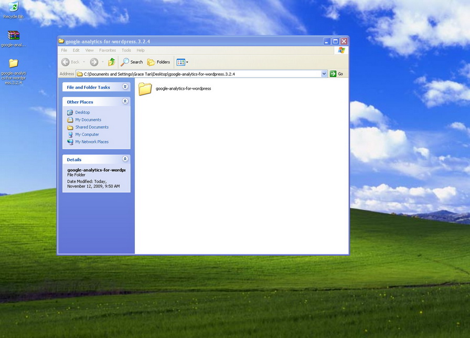
Task: Click the Desktop icon in Other Places
Action: (70, 112)
